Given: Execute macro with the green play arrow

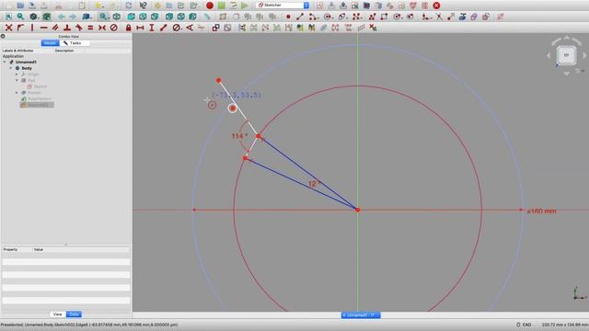Looking at the screenshot, I should click(245, 6).
